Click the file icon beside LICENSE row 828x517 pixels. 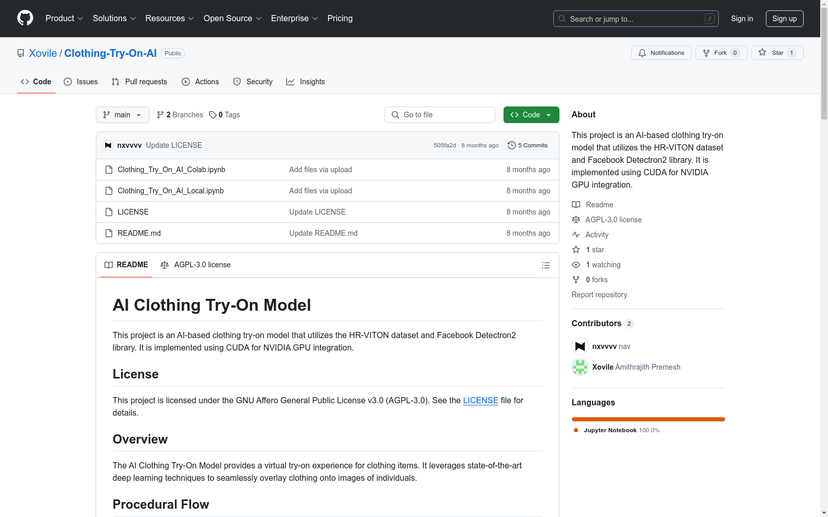click(x=109, y=212)
